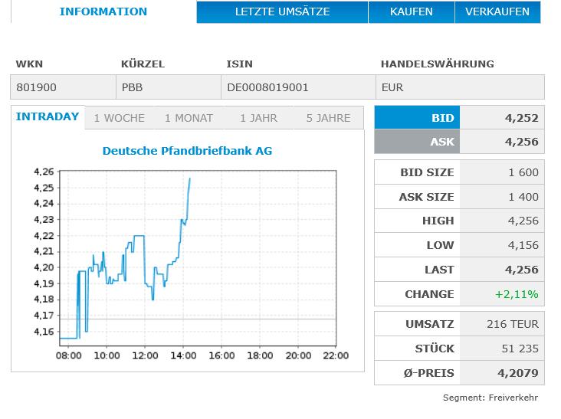Click the gray ASK label
This screenshot has width=561, height=419.
point(417,142)
